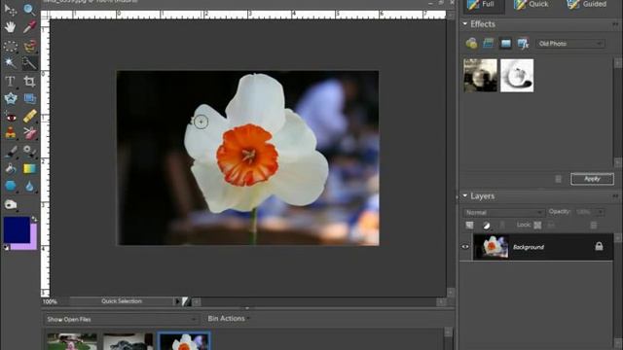Select the Hand tool
This screenshot has height=350, width=623.
point(11,27)
